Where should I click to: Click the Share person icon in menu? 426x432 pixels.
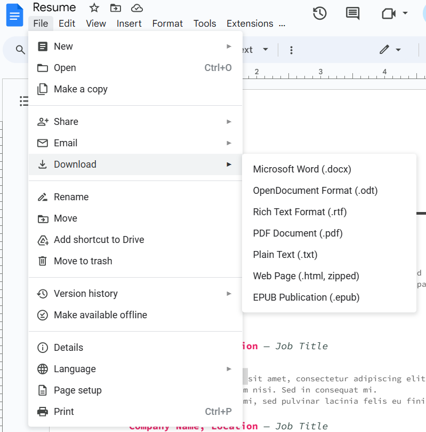(43, 121)
